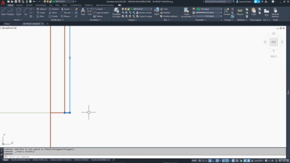Click the Insérer block icon
Image resolution: width=290 pixels, height=163 pixels.
pyautogui.click(x=156, y=11)
